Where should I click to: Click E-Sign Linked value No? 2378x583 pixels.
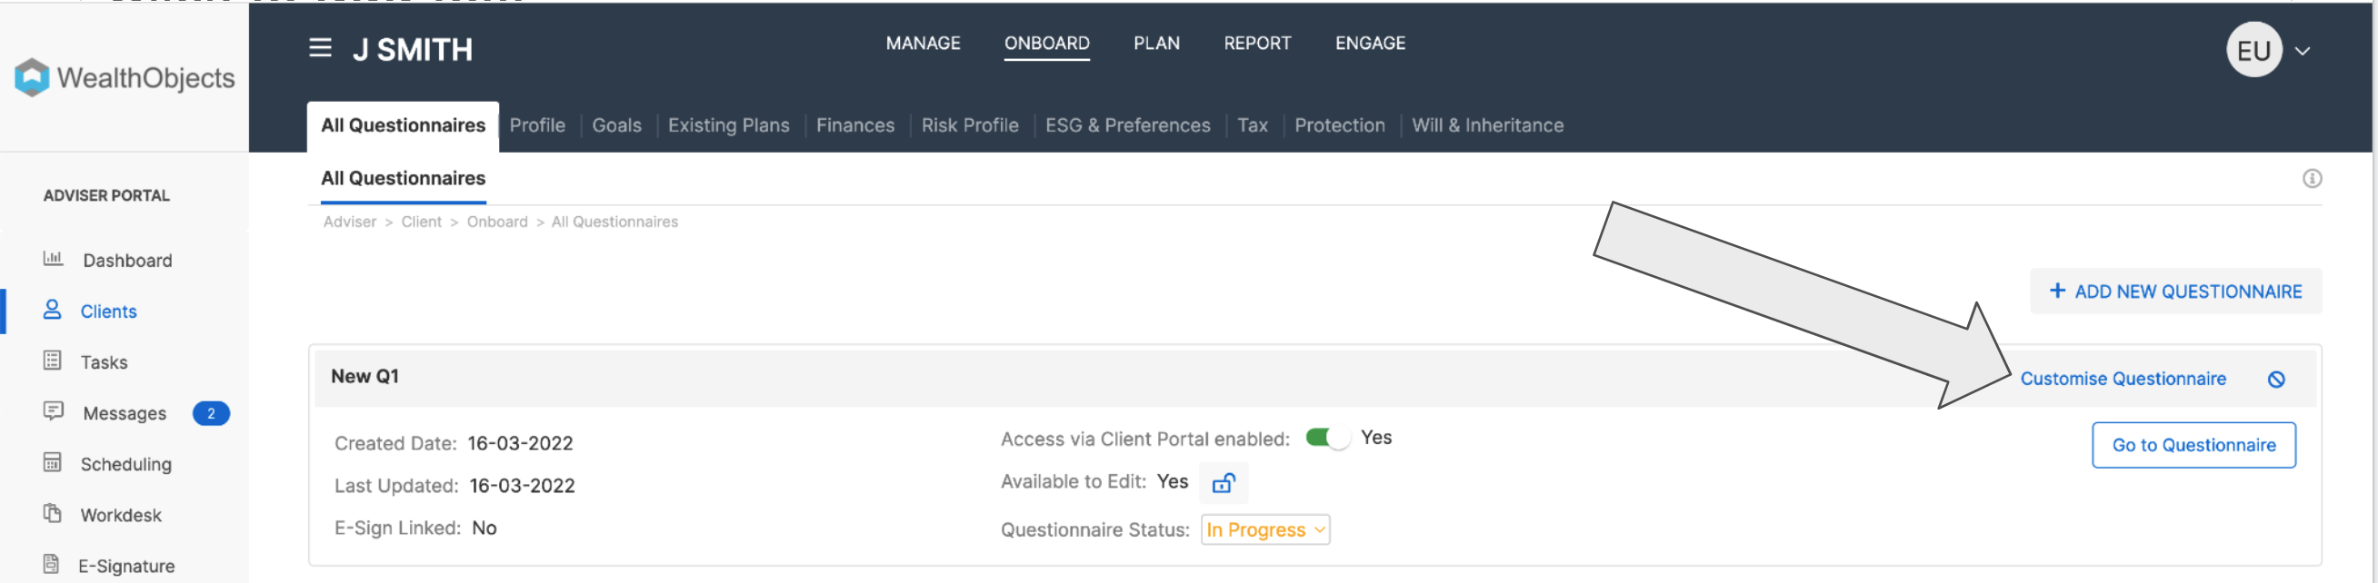(x=484, y=529)
